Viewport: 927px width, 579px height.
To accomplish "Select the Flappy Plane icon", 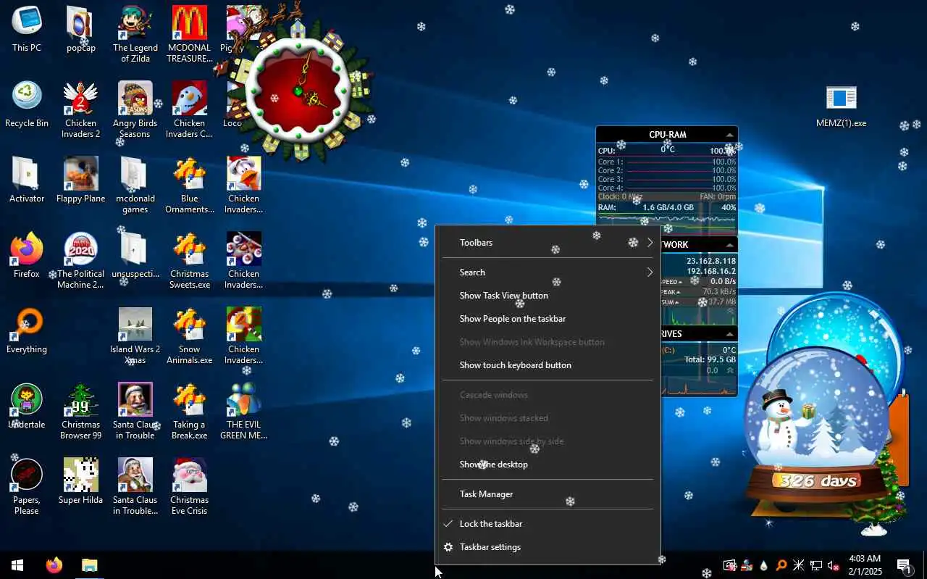I will (x=80, y=180).
